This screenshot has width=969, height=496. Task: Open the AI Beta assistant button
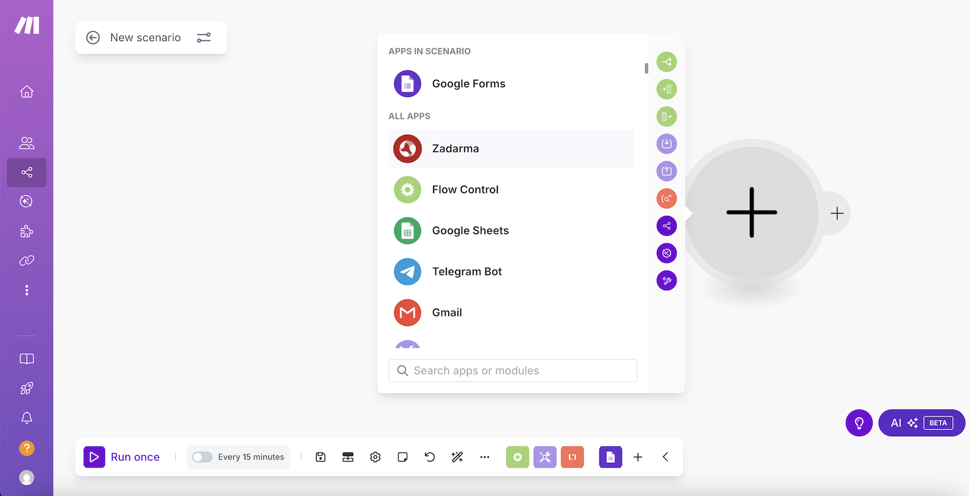tap(921, 423)
